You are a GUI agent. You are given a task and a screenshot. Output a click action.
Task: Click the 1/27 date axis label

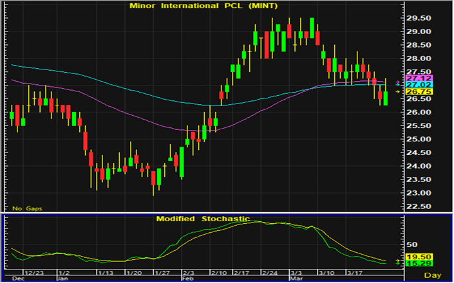[x=162, y=273]
